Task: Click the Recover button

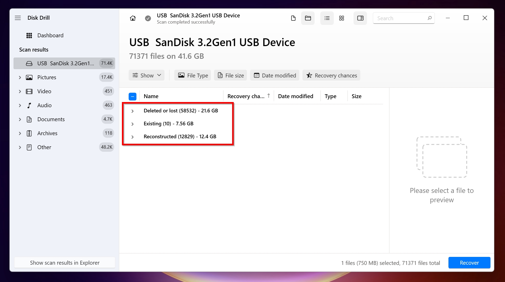Action: [x=469, y=263]
